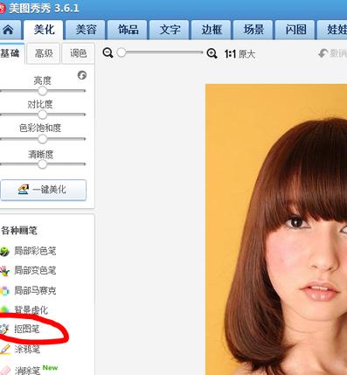
Task: Select the 抠图笔 tool icon
Action: [x=4, y=330]
